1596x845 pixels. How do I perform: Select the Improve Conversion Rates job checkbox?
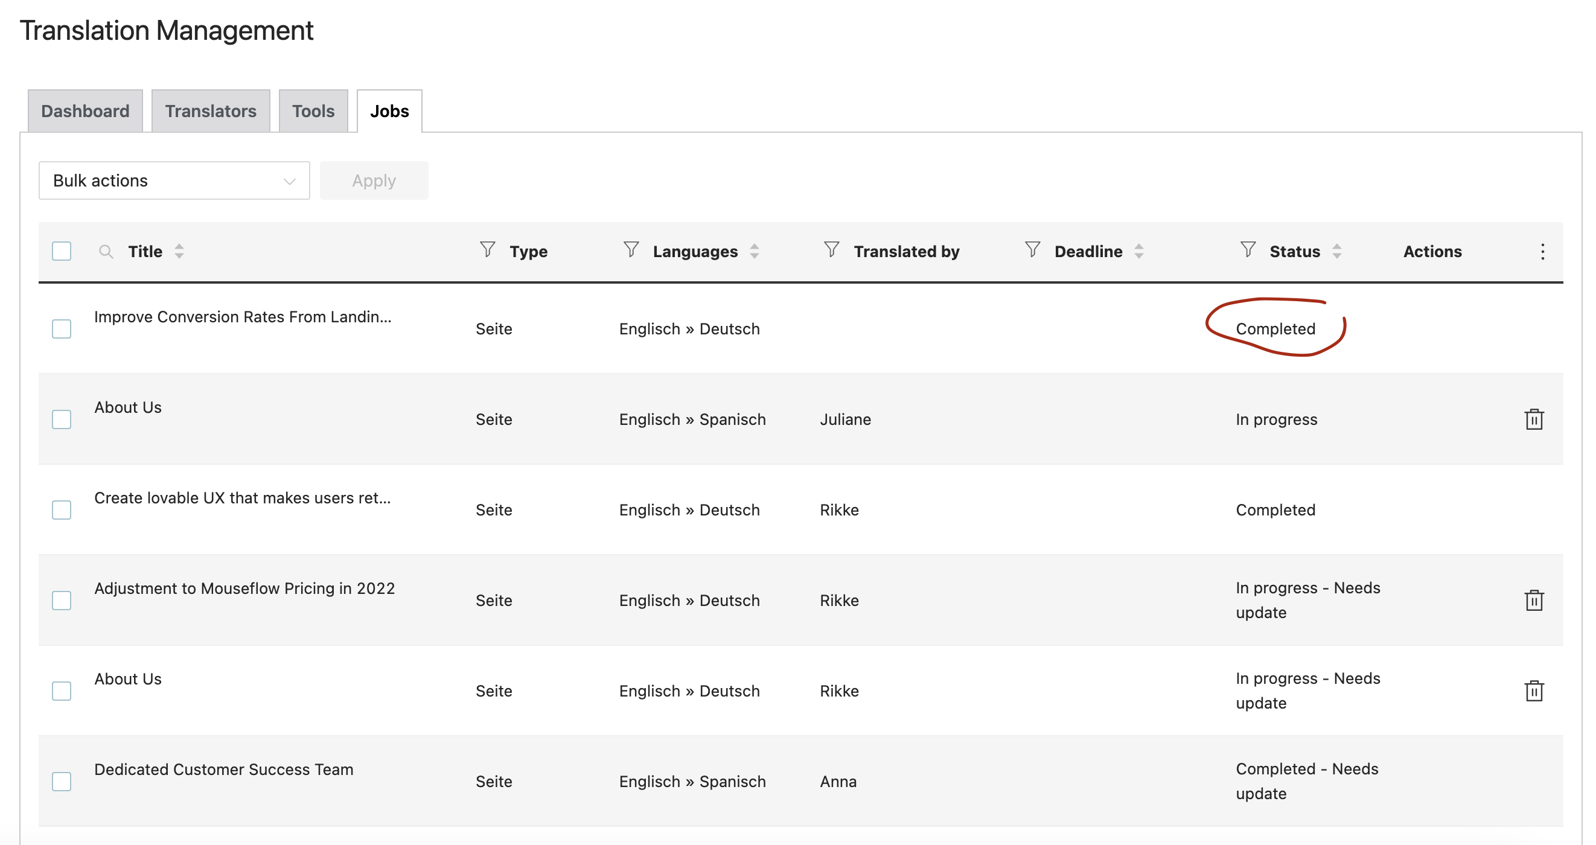pos(62,329)
